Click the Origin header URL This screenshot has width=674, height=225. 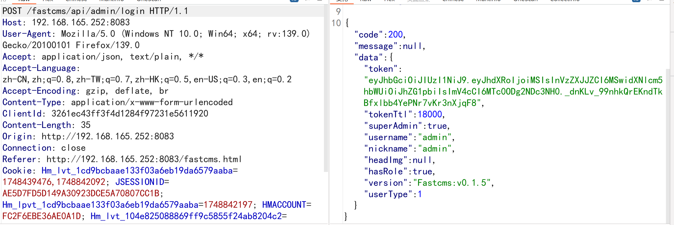108,137
